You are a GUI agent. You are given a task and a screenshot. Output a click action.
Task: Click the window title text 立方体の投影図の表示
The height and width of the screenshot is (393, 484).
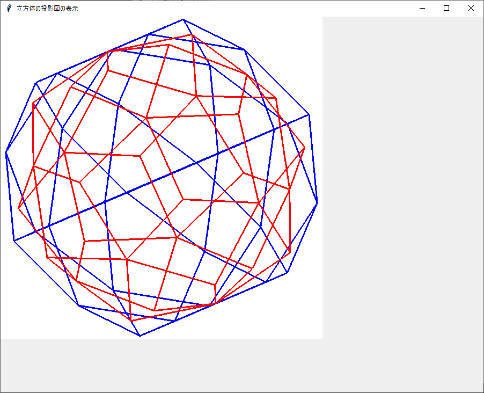47,9
